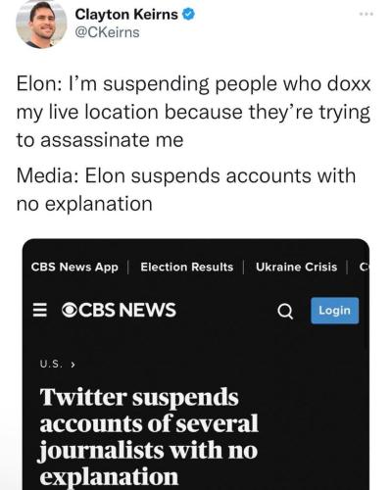Select Ukraine Crisis in the top bar
391x490 pixels.
[x=296, y=267]
